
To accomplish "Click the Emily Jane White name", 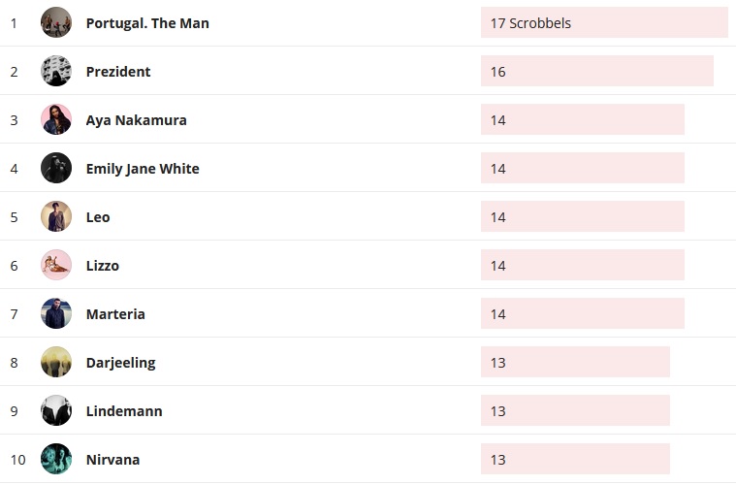I will pos(143,169).
